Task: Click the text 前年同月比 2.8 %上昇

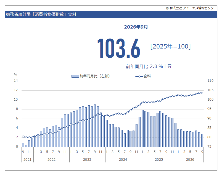Action: click(x=149, y=67)
